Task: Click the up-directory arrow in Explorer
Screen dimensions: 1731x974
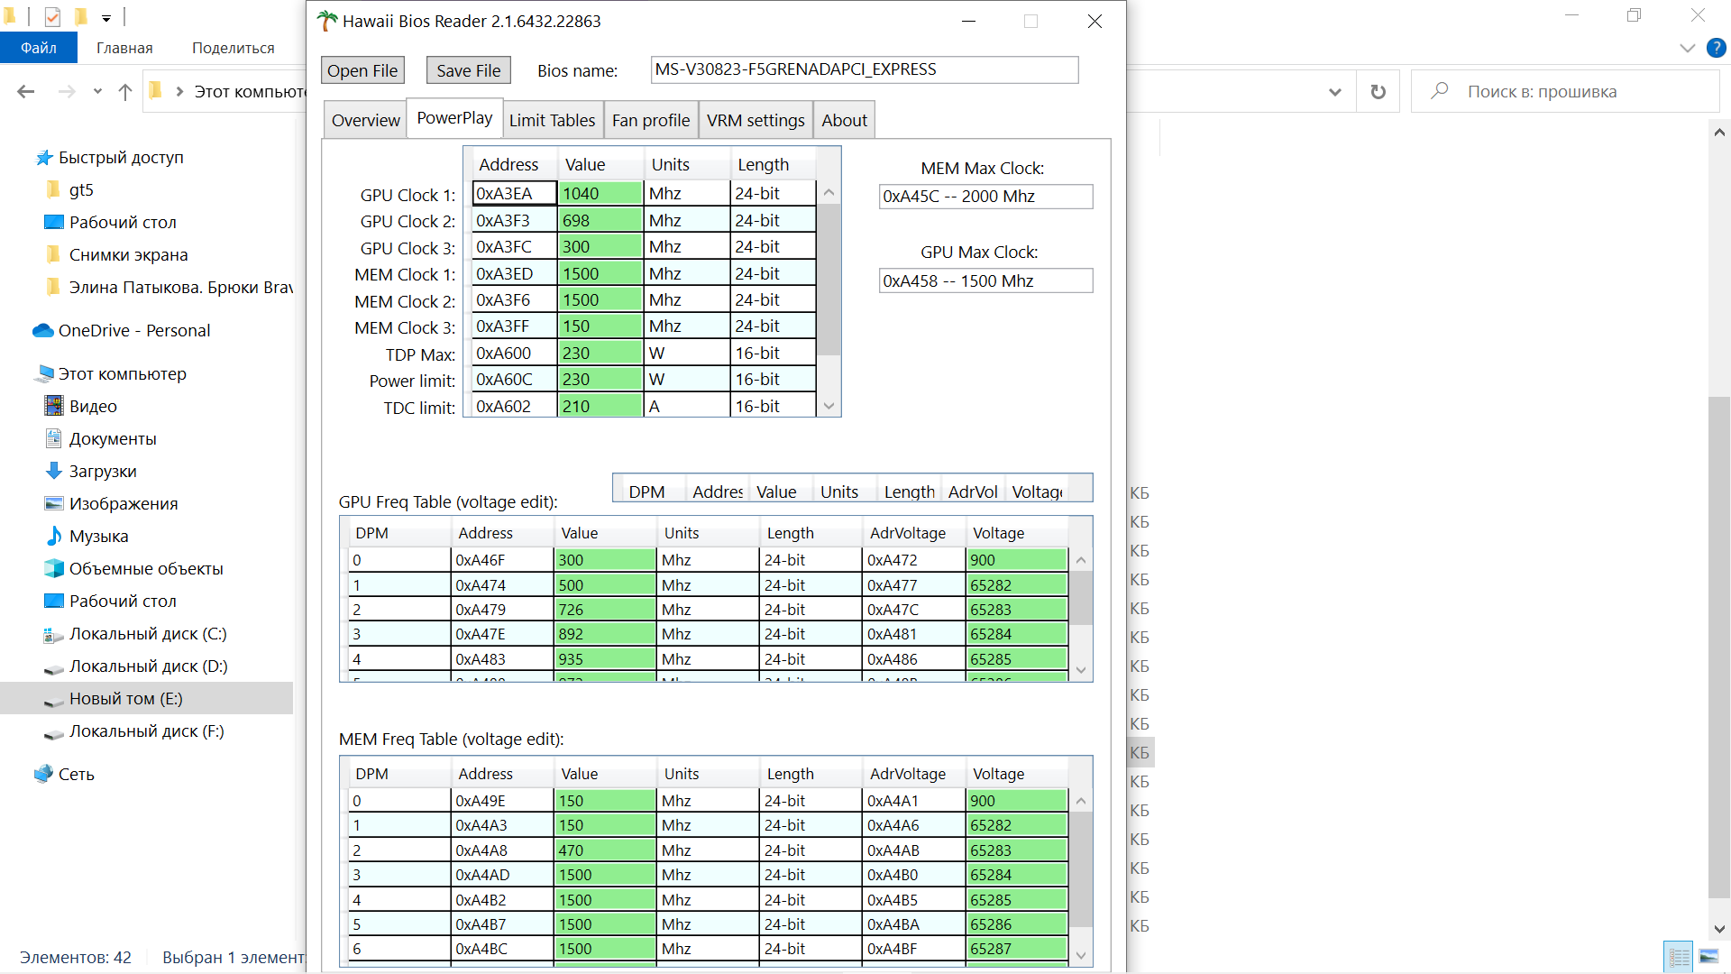Action: pyautogui.click(x=125, y=91)
